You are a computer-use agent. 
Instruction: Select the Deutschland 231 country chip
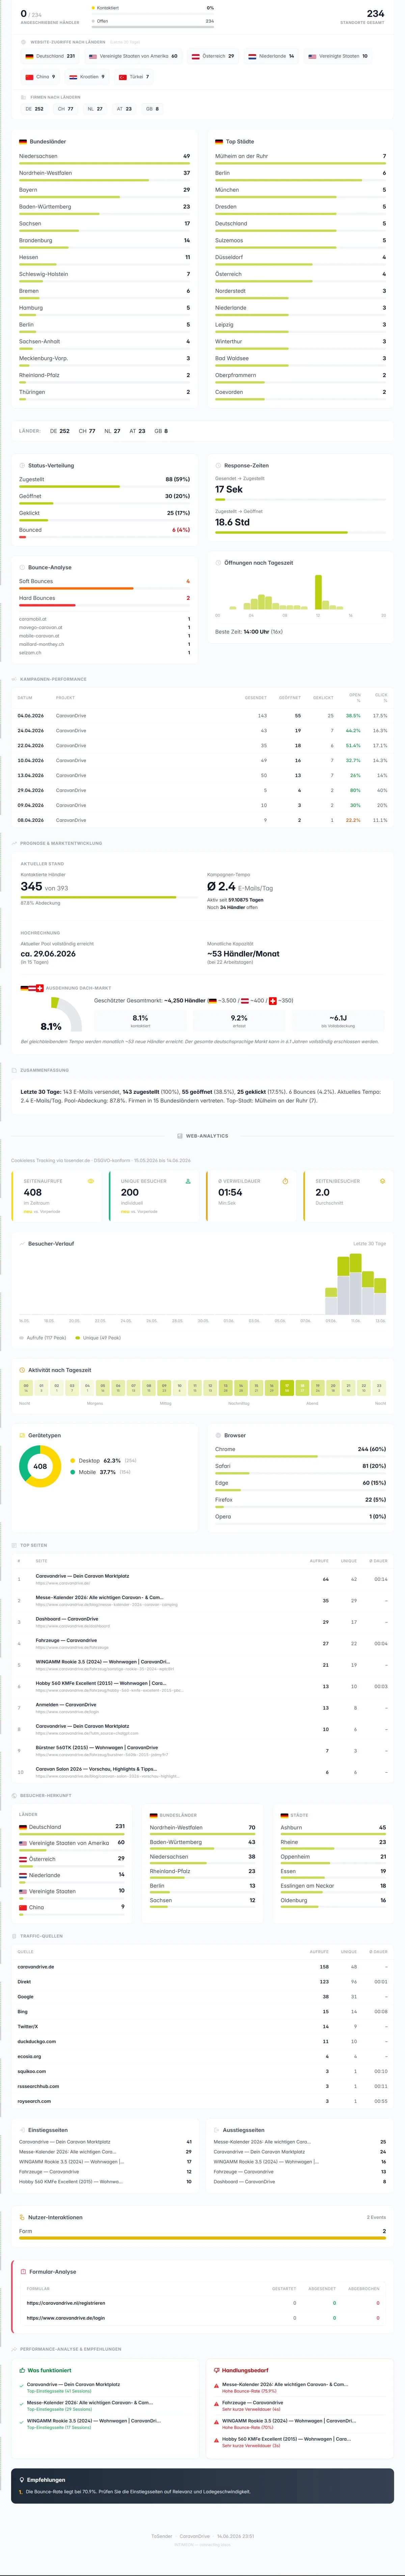tap(50, 56)
